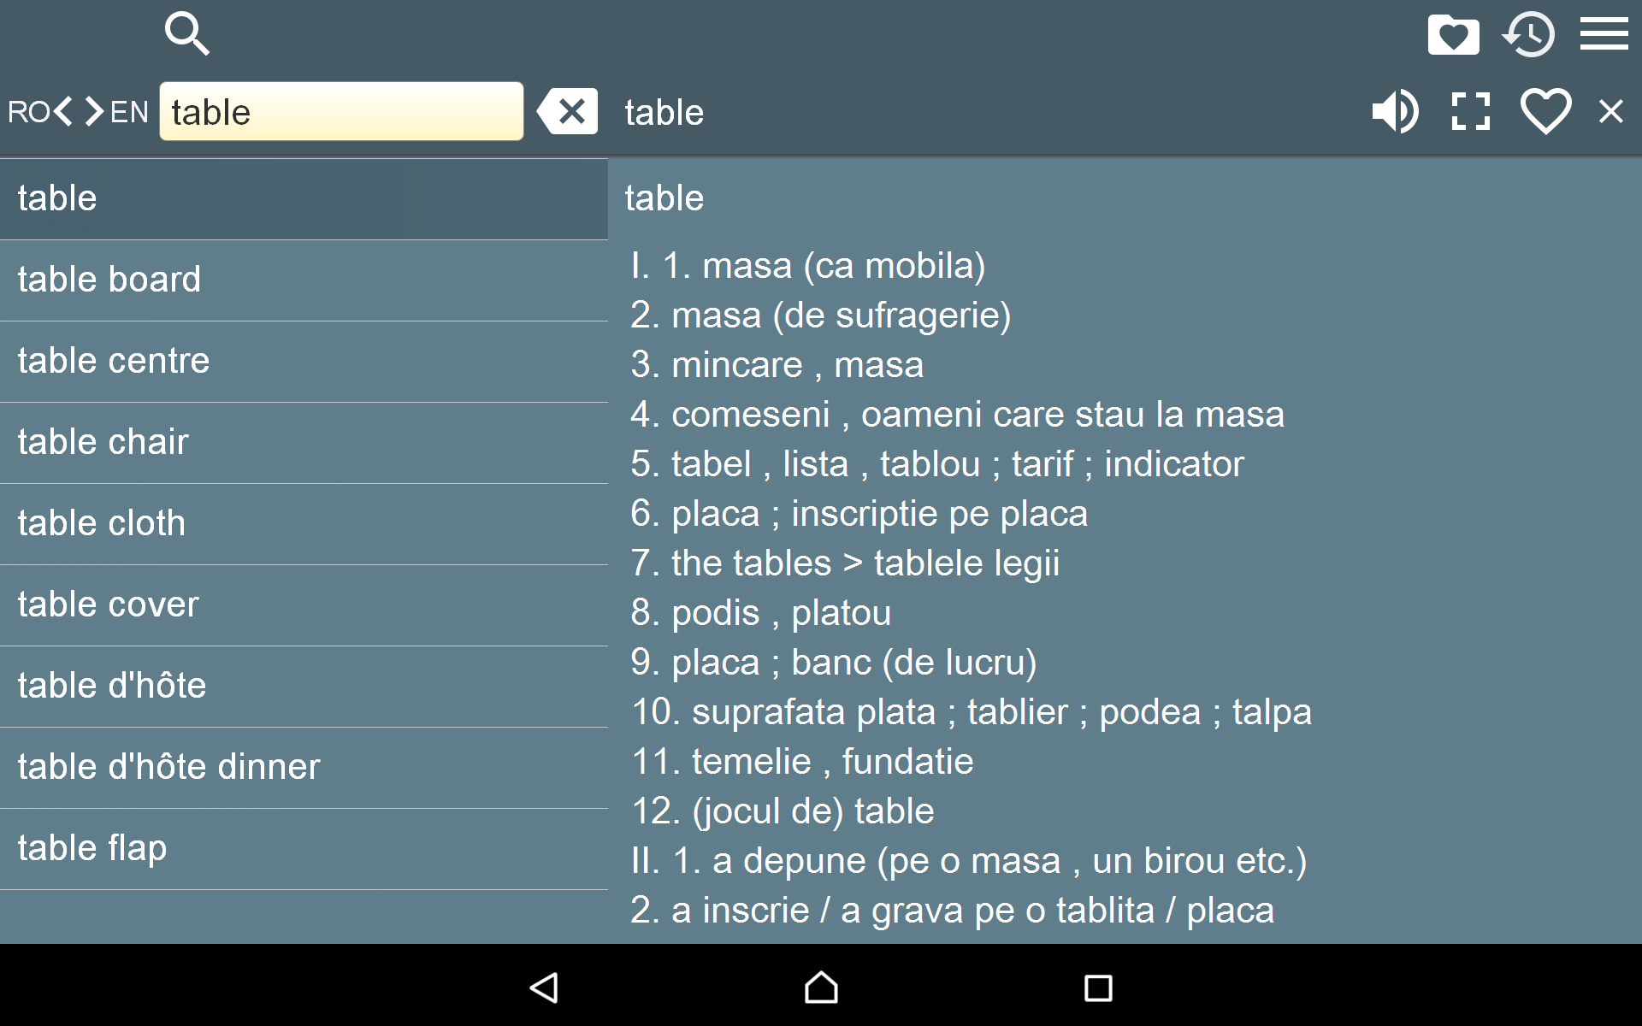This screenshot has height=1026, width=1642.
Task: Expand the left language chevron
Action: [x=64, y=111]
